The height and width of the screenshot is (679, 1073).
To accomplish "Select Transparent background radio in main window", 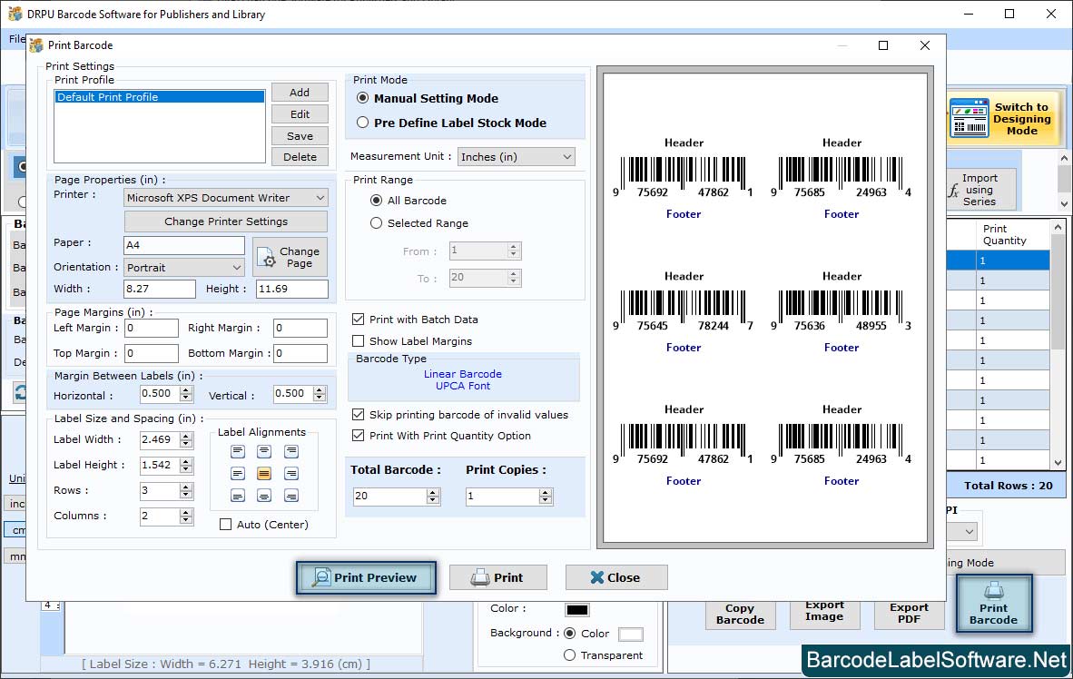I will pos(569,655).
